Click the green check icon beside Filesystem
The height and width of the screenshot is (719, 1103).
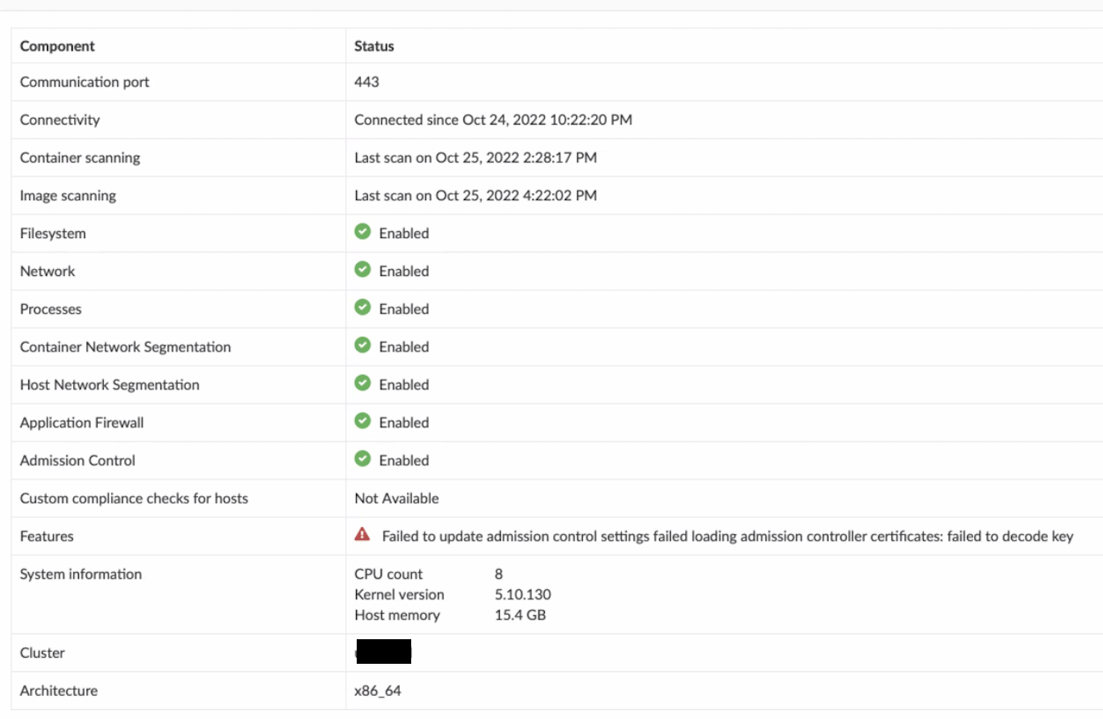click(x=363, y=232)
